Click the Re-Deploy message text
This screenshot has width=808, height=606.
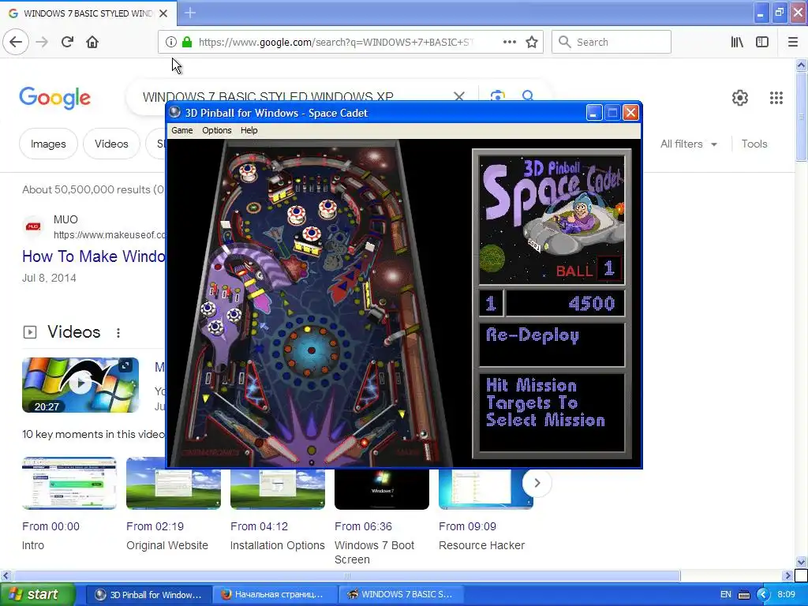coord(533,335)
